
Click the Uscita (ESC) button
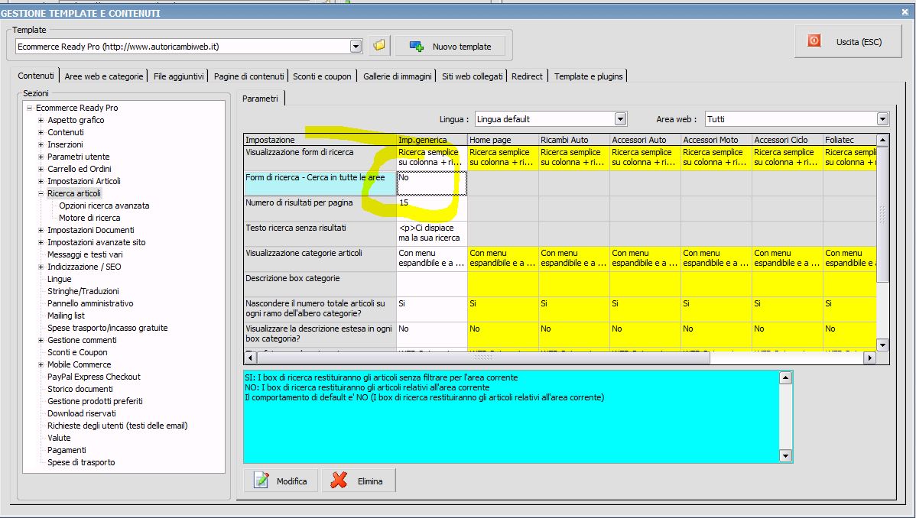tap(848, 41)
